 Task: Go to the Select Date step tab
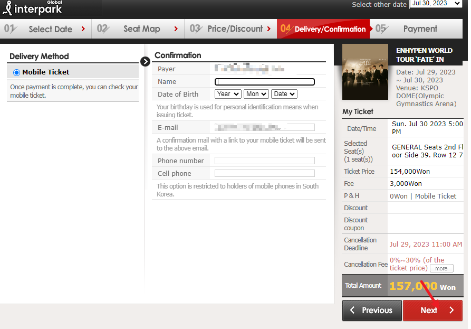coord(46,29)
